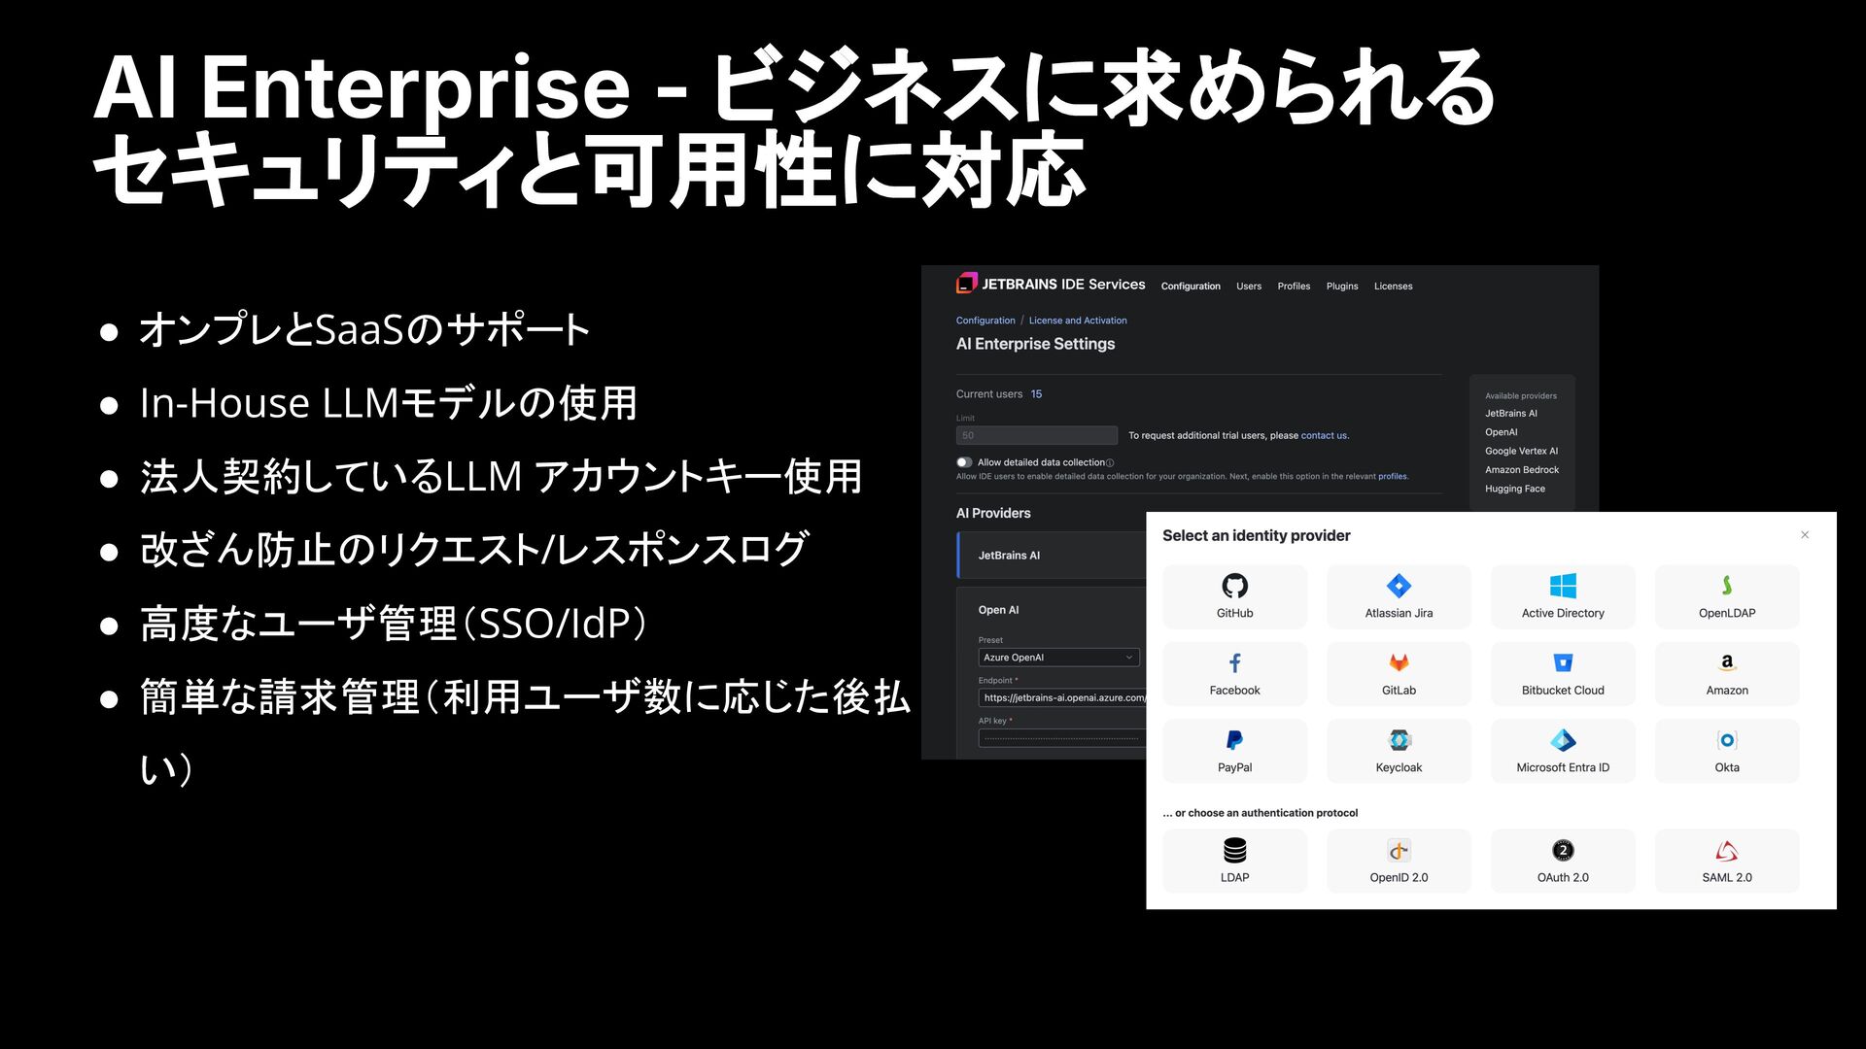Click the JetBrains IDE Services logo icon
1866x1049 pixels.
click(x=966, y=284)
